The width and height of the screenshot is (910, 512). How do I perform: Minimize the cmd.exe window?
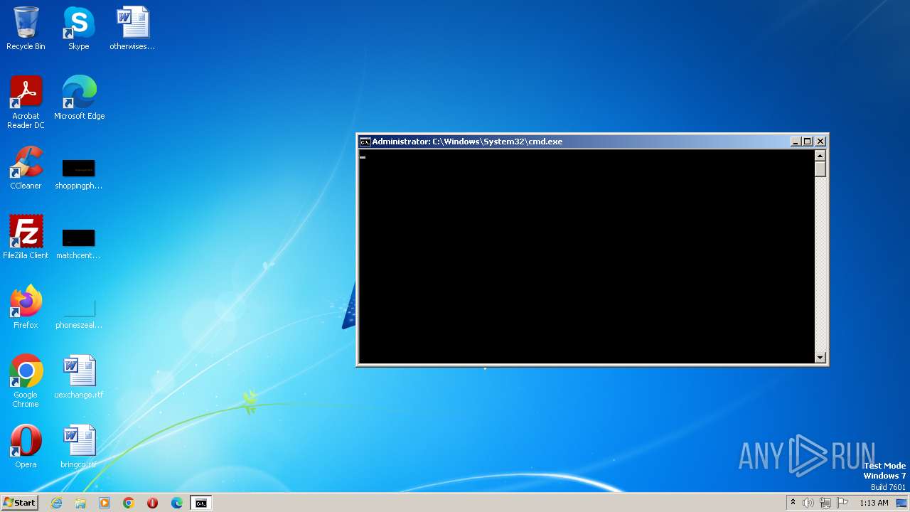796,142
